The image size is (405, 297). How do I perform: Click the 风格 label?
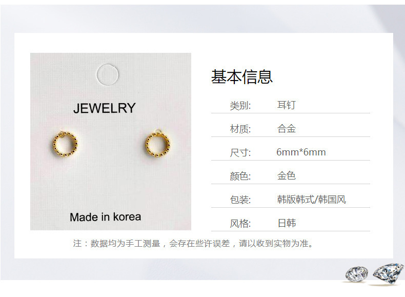pos(240,223)
